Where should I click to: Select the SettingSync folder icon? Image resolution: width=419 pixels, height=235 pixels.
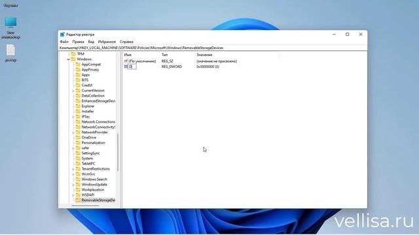(78, 153)
